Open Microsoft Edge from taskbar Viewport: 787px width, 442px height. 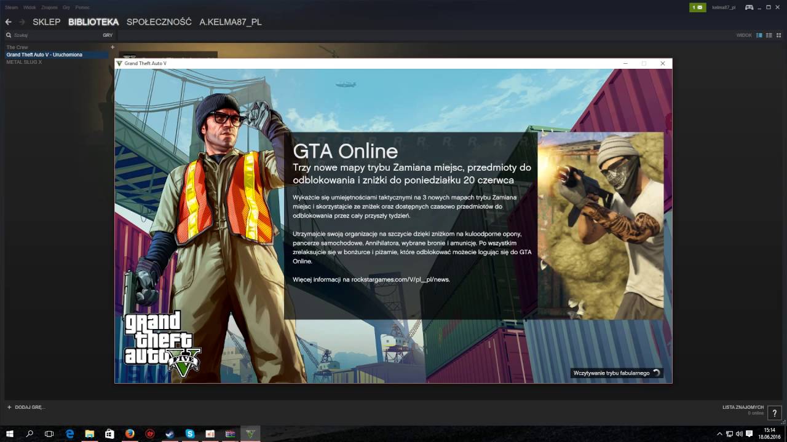pos(69,433)
